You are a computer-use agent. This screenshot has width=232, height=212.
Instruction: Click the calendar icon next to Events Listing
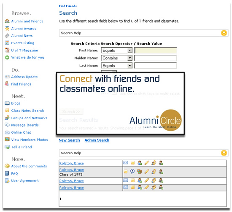coord(7,43)
